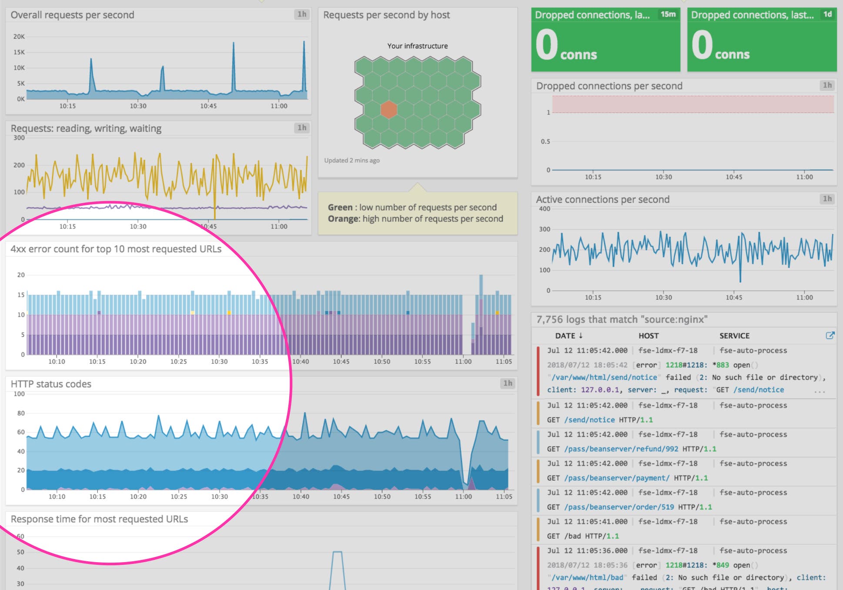
Task: Click the export icon in the logs panel
Action: tap(830, 335)
